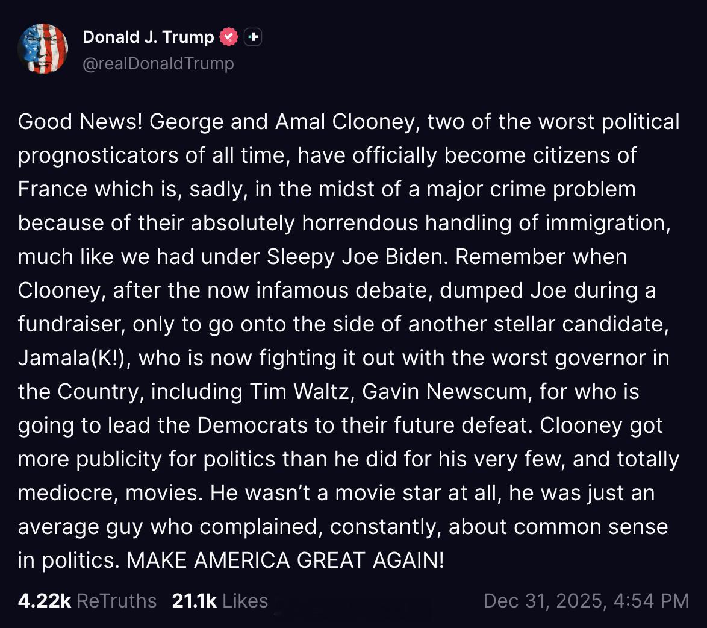Click the plus icon beside the verified badge
The width and height of the screenshot is (707, 628).
253,37
